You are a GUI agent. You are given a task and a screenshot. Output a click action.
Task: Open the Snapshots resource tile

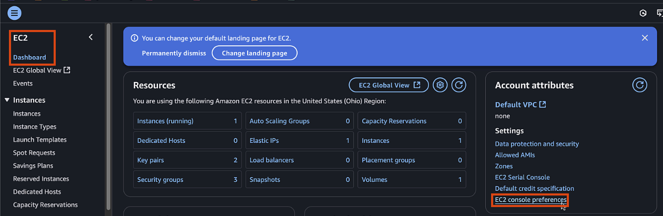(300, 179)
